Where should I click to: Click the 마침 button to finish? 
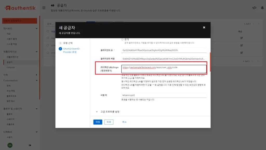tap(97, 122)
